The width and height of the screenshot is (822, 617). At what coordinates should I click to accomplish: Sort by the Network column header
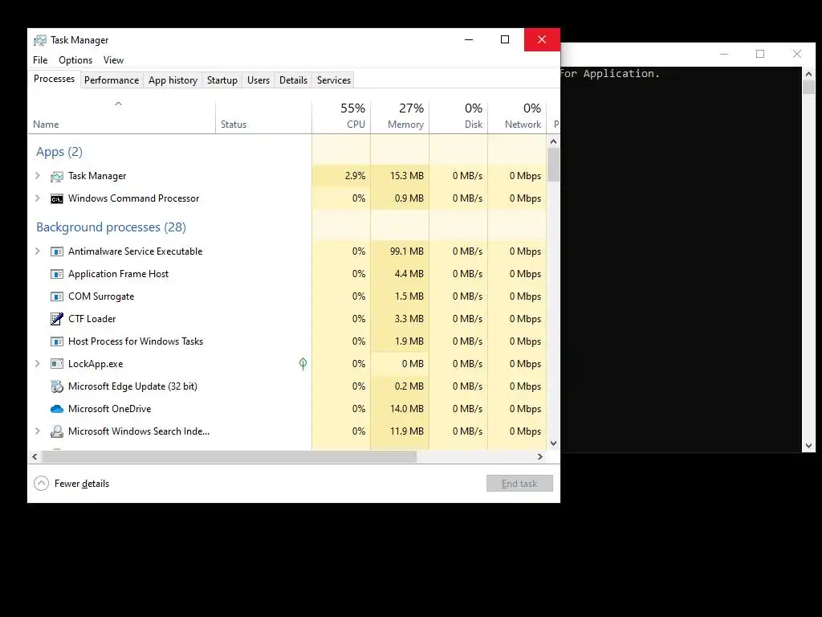pyautogui.click(x=518, y=116)
